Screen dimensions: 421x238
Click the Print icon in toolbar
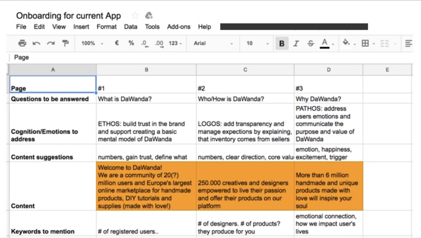pyautogui.click(x=22, y=43)
